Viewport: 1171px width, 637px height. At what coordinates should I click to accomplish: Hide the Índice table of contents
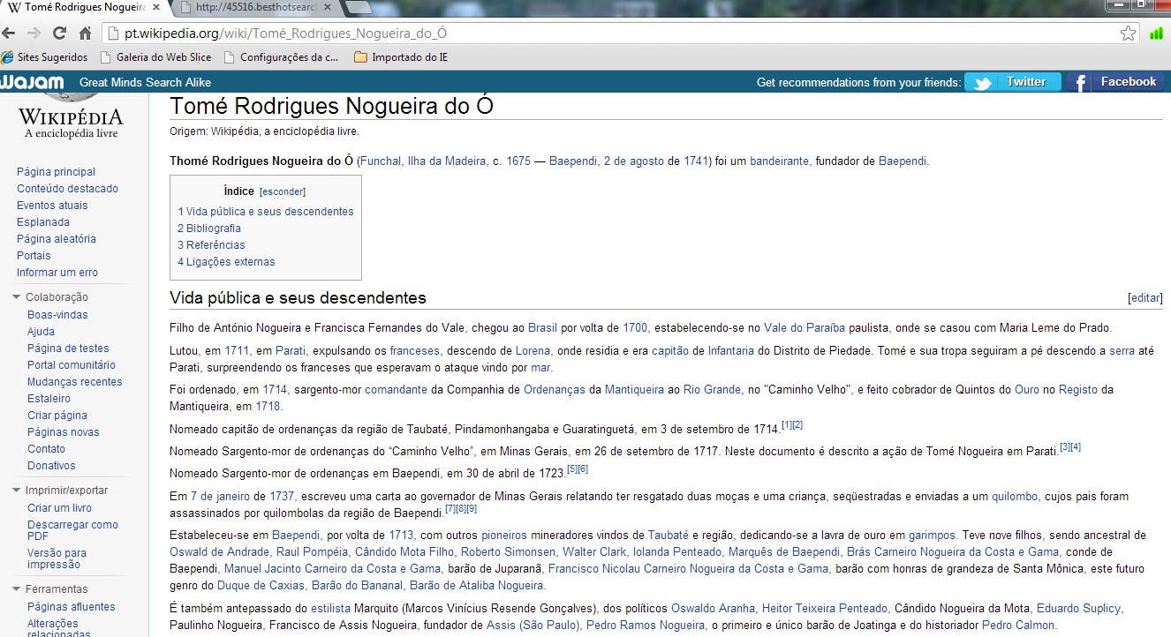point(283,191)
